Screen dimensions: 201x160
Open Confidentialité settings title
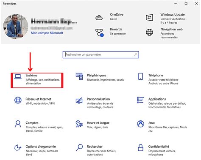159,146
